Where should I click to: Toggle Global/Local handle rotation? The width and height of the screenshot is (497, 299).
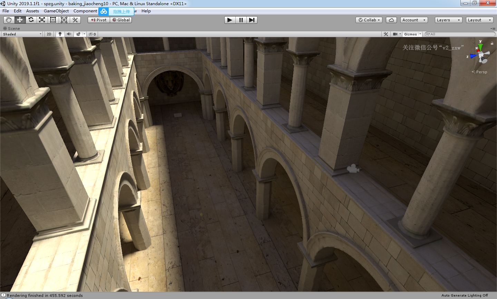pos(121,20)
